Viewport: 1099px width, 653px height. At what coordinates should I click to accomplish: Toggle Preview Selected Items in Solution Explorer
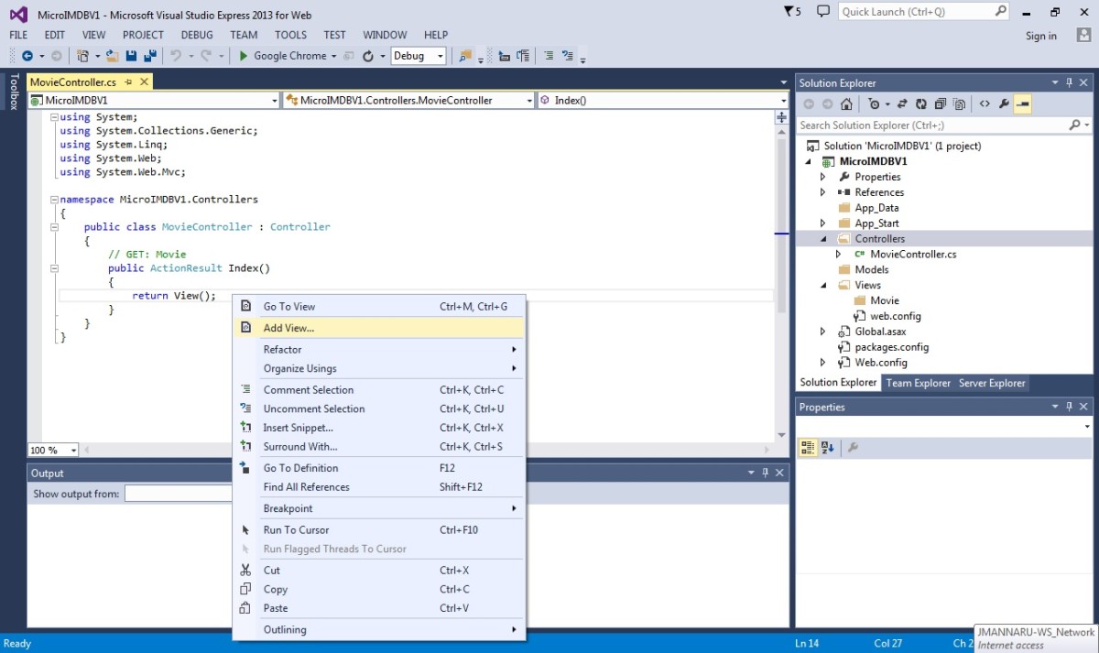tap(960, 103)
